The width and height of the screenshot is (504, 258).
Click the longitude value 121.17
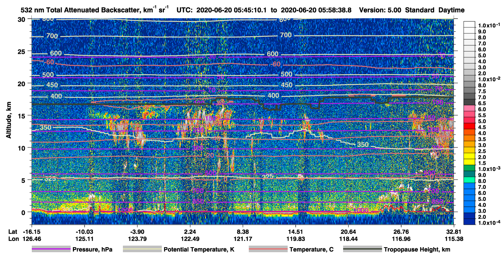click(x=243, y=238)
